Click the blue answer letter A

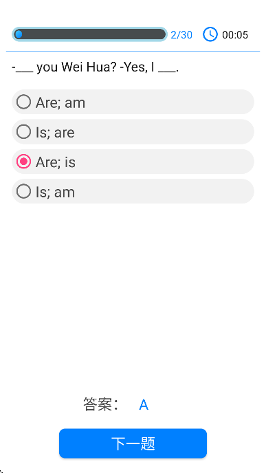pos(144,405)
